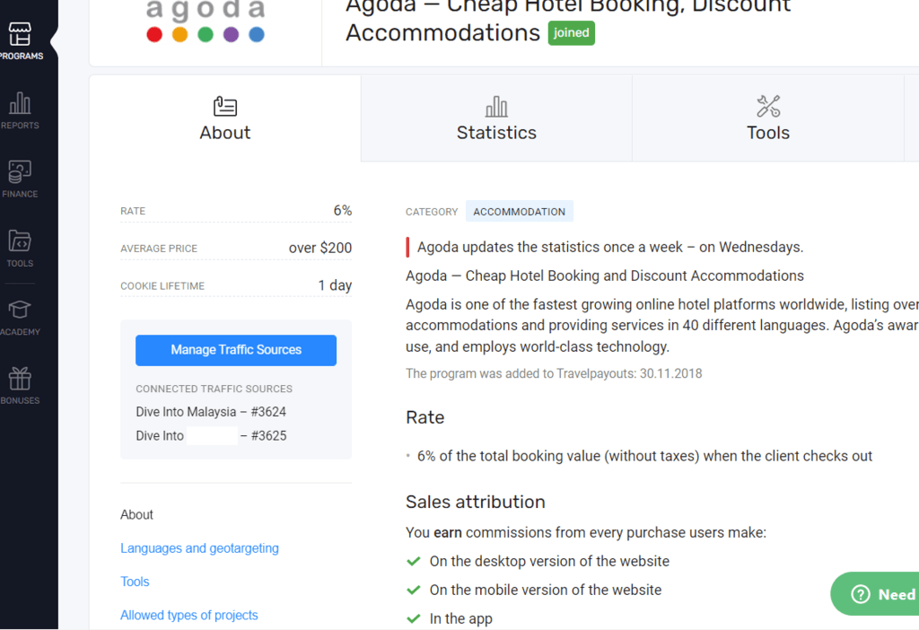Go to Allowed types of projects link

[x=188, y=616]
